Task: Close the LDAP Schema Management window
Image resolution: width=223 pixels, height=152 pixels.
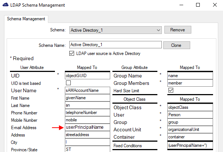Action: point(215,5)
